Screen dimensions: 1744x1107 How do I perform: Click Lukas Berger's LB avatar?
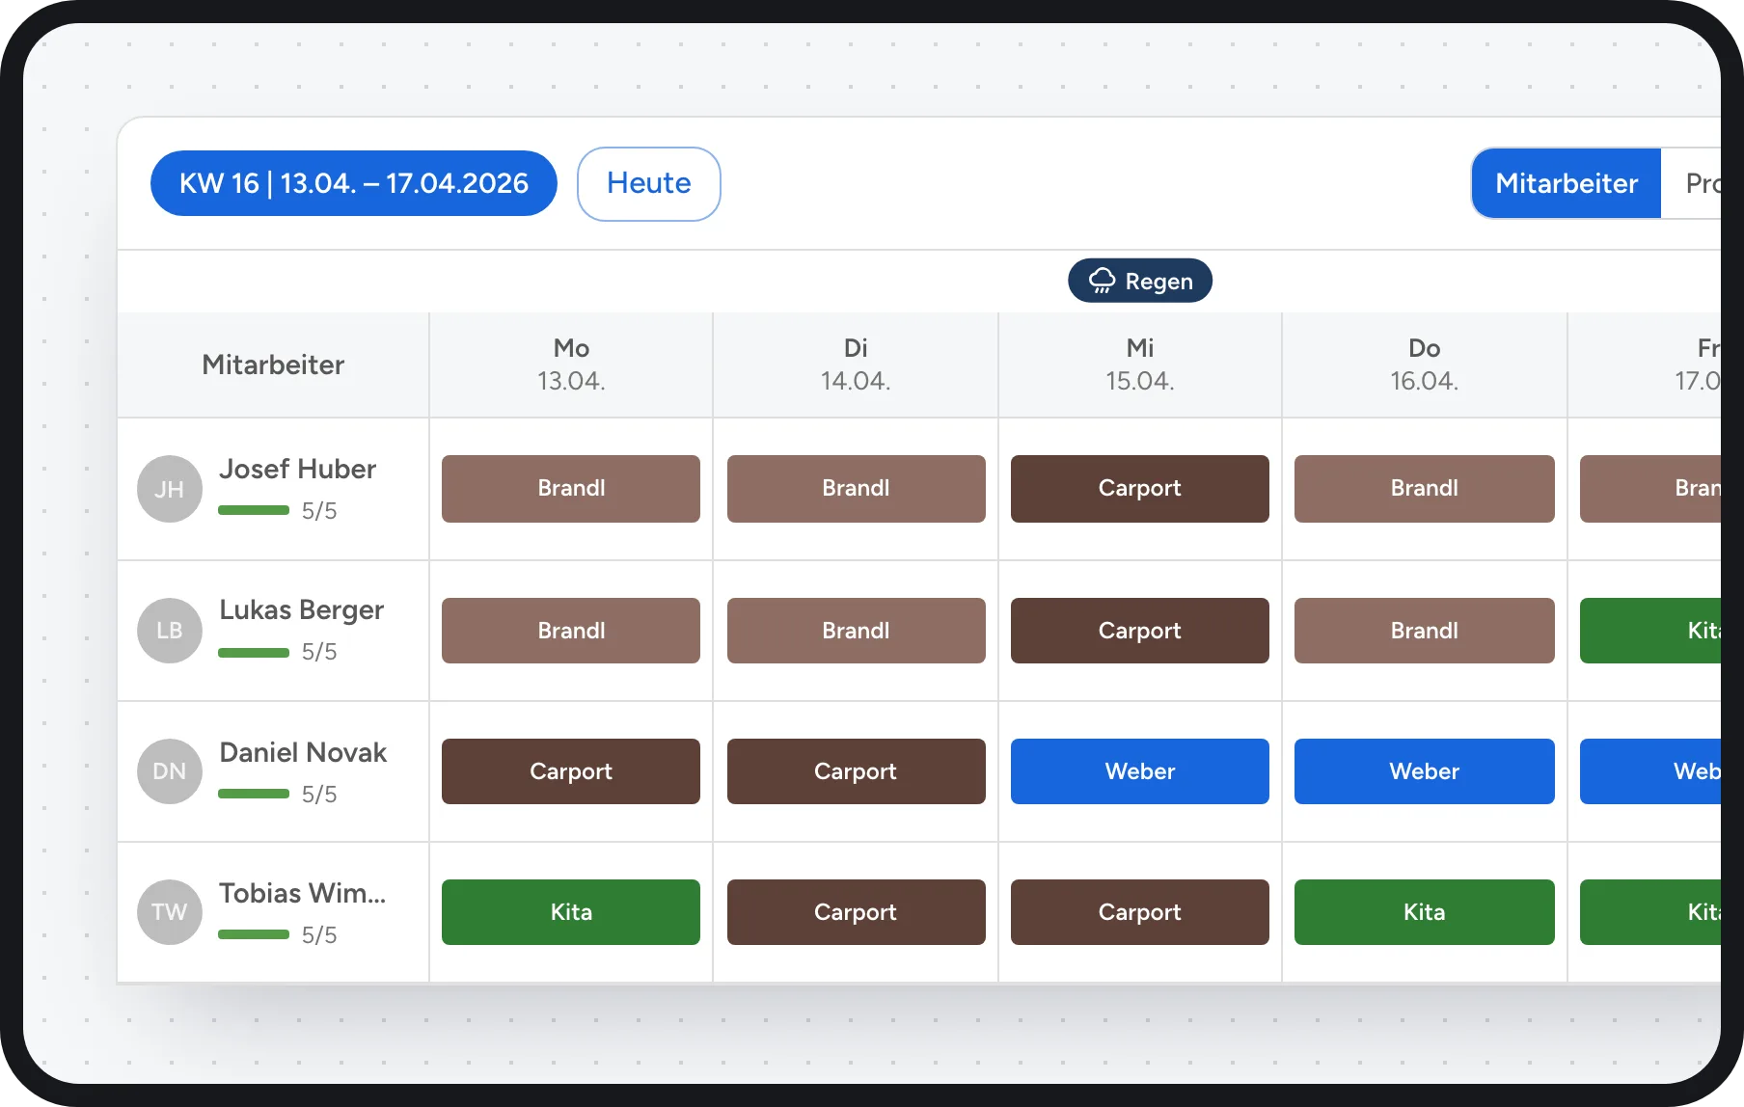click(x=170, y=630)
